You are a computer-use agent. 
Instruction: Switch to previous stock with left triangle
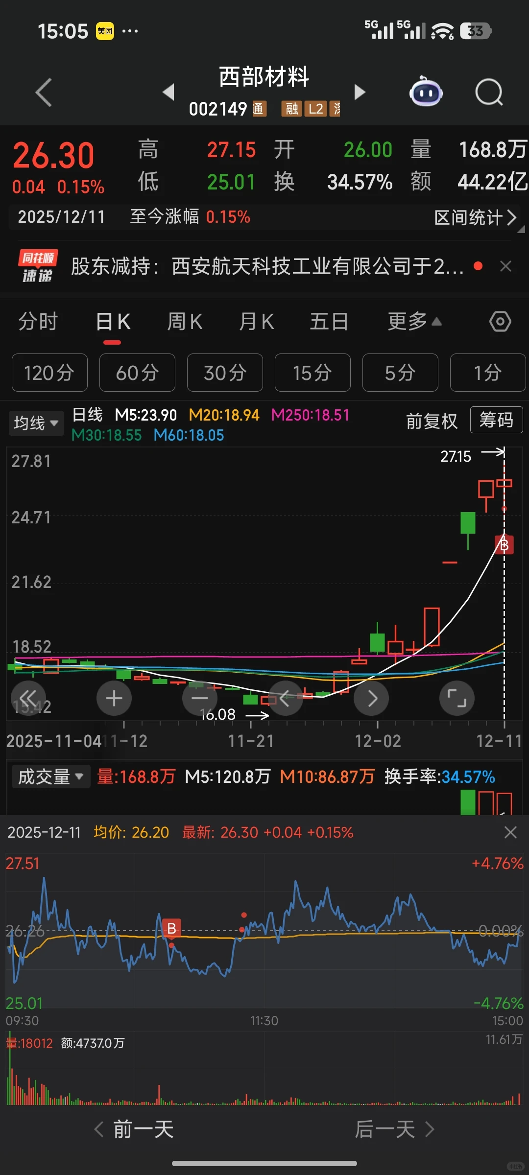(x=168, y=92)
